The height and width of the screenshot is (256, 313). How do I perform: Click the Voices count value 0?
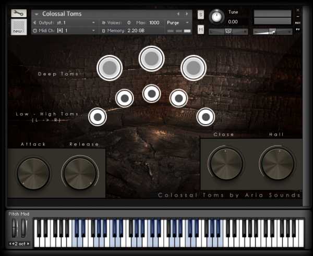tap(129, 22)
